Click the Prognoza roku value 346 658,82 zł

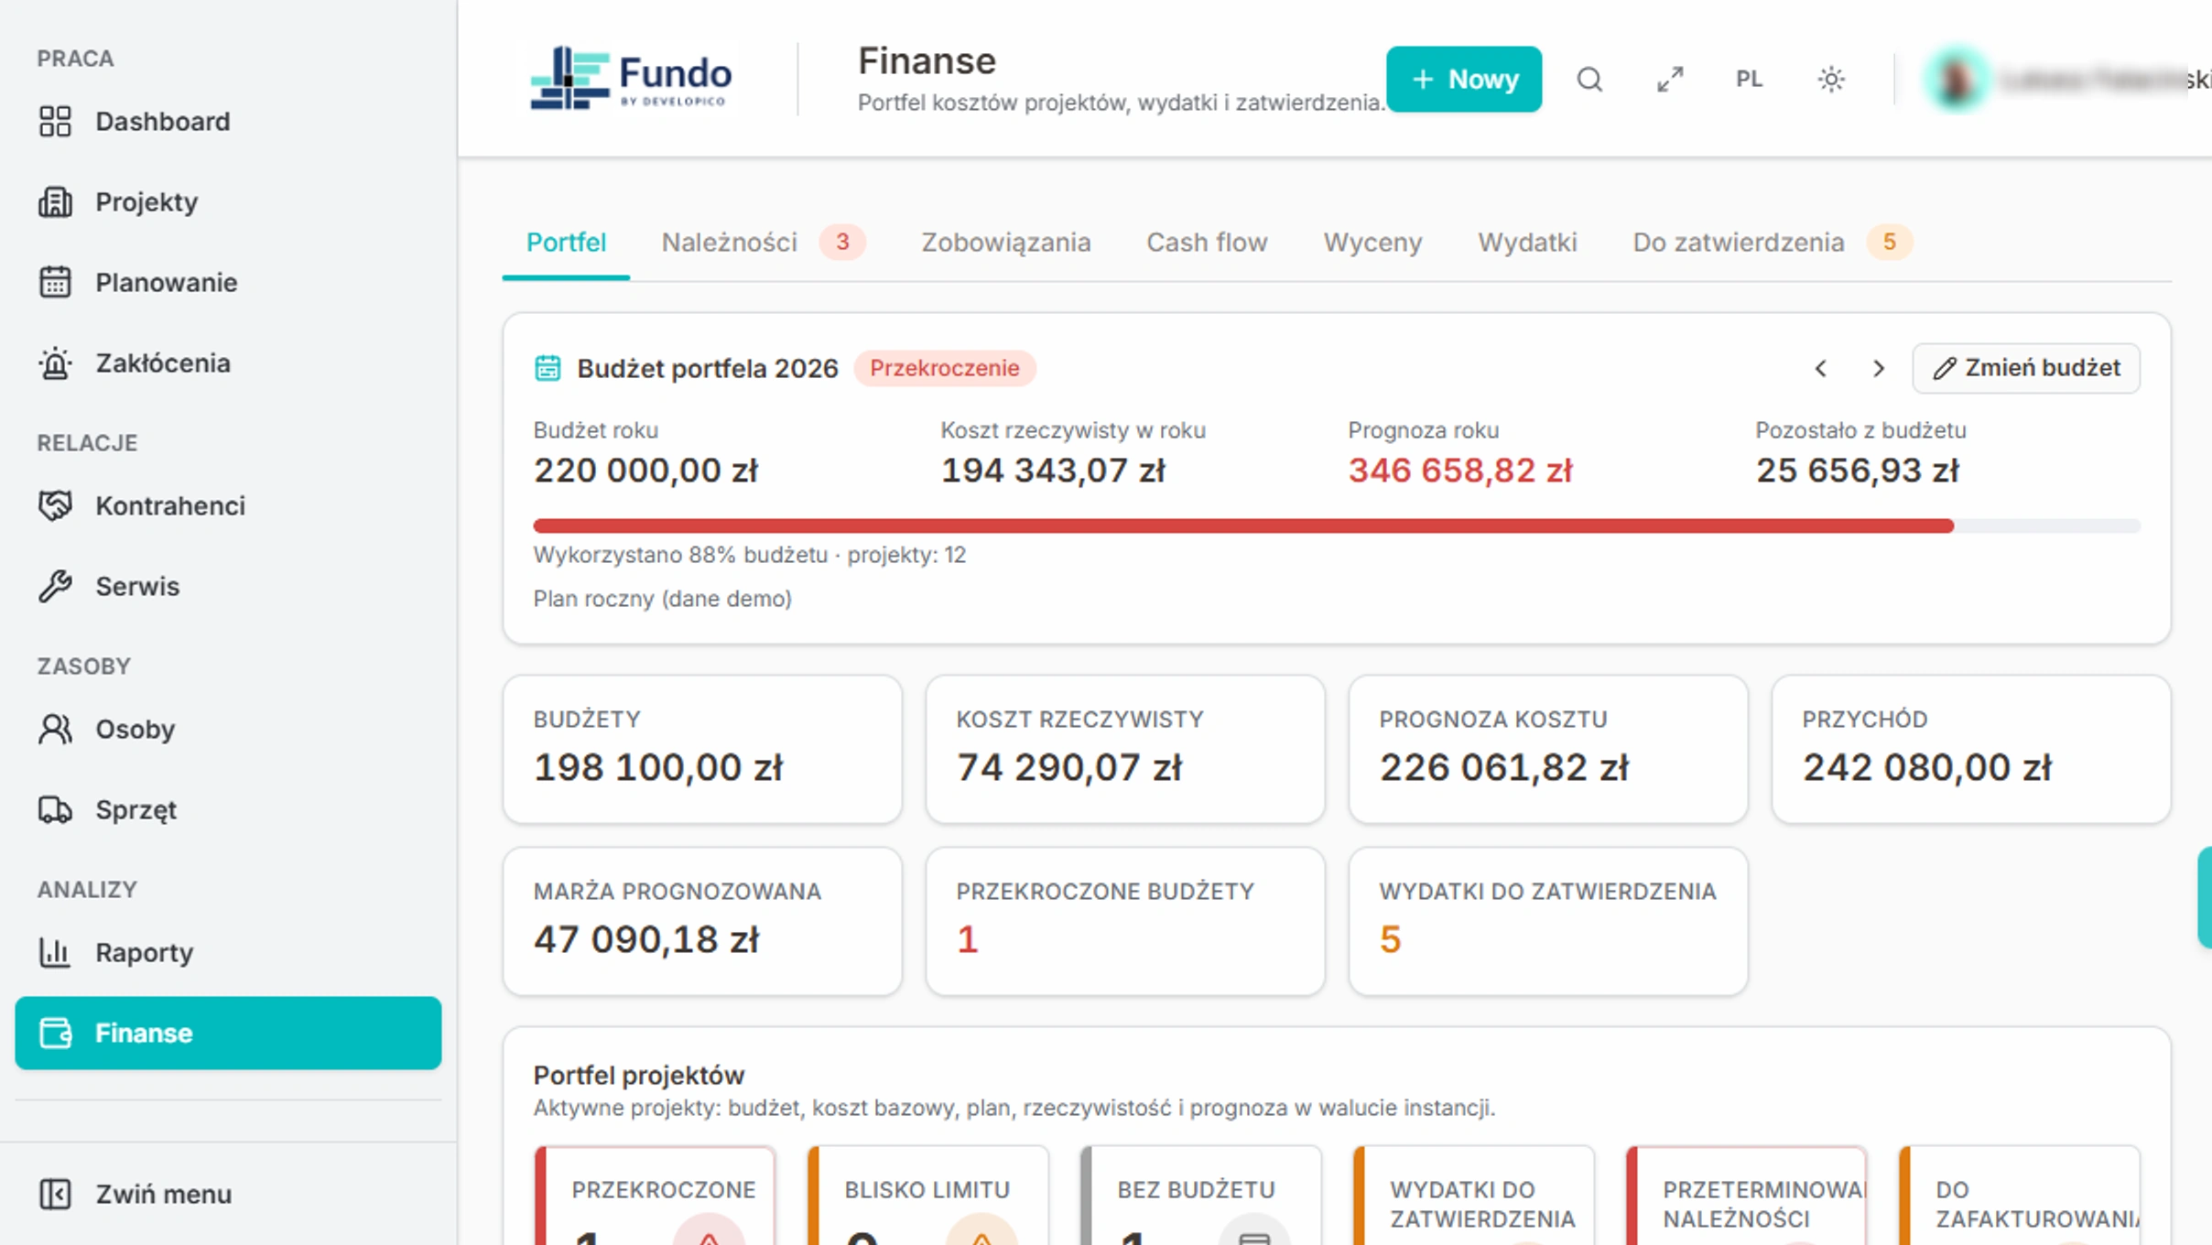1460,471
